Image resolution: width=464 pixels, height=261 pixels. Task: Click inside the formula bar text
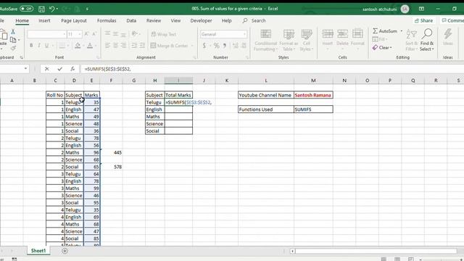click(x=108, y=69)
